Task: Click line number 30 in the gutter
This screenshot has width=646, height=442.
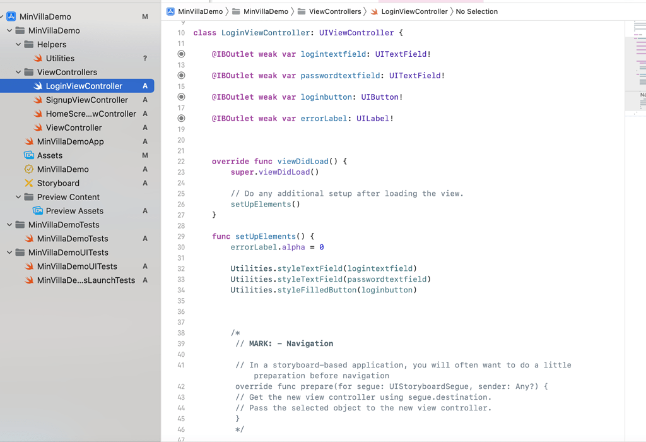Action: coord(181,247)
